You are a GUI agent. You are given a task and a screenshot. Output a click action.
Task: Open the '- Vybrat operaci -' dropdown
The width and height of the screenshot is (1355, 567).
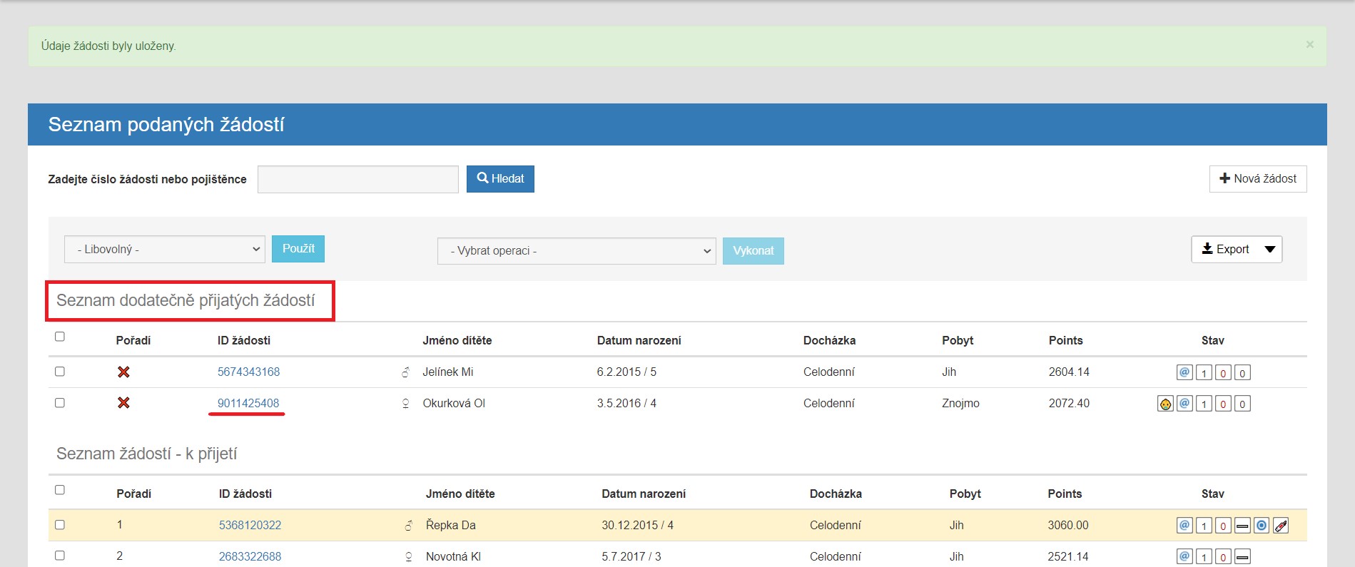(x=577, y=251)
